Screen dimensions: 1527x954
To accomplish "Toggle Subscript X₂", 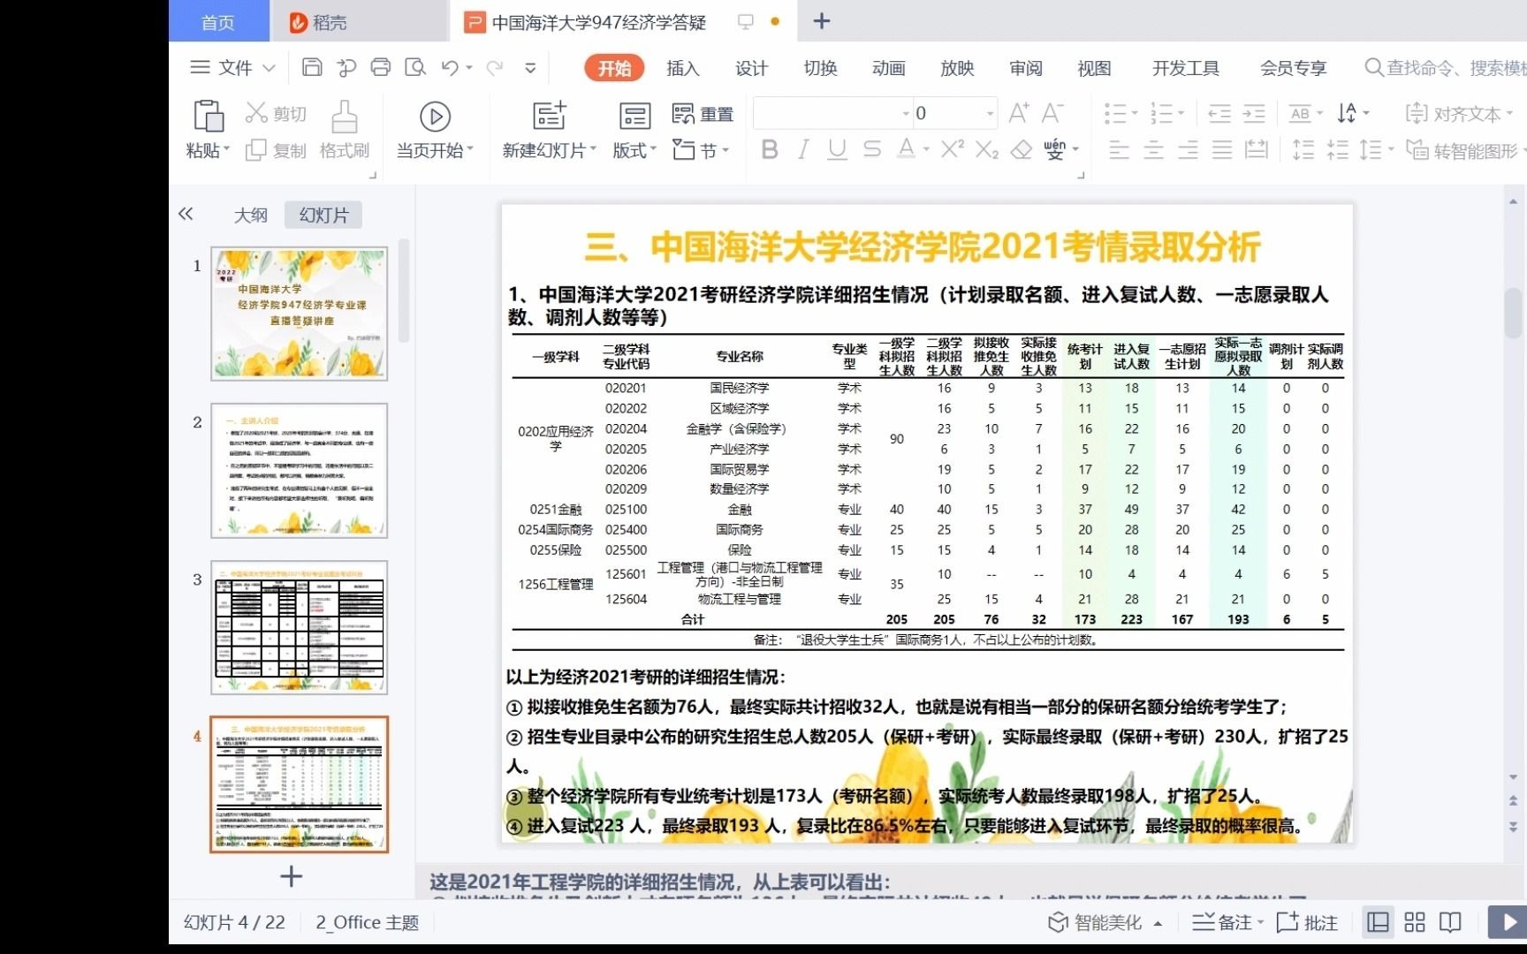I will [987, 150].
